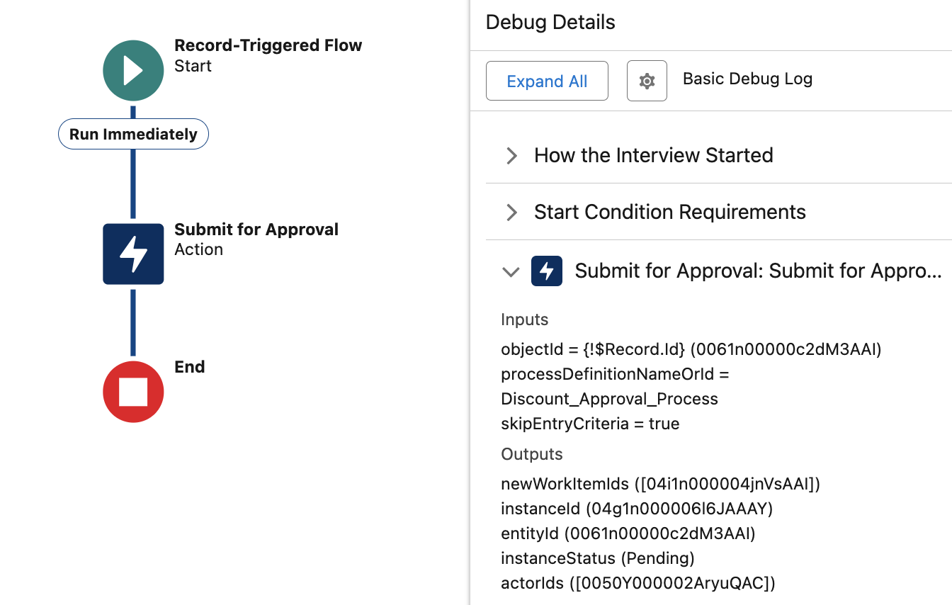Screen dimensions: 952x605
Task: Select the Submit for Approval Action label
Action: (x=256, y=239)
